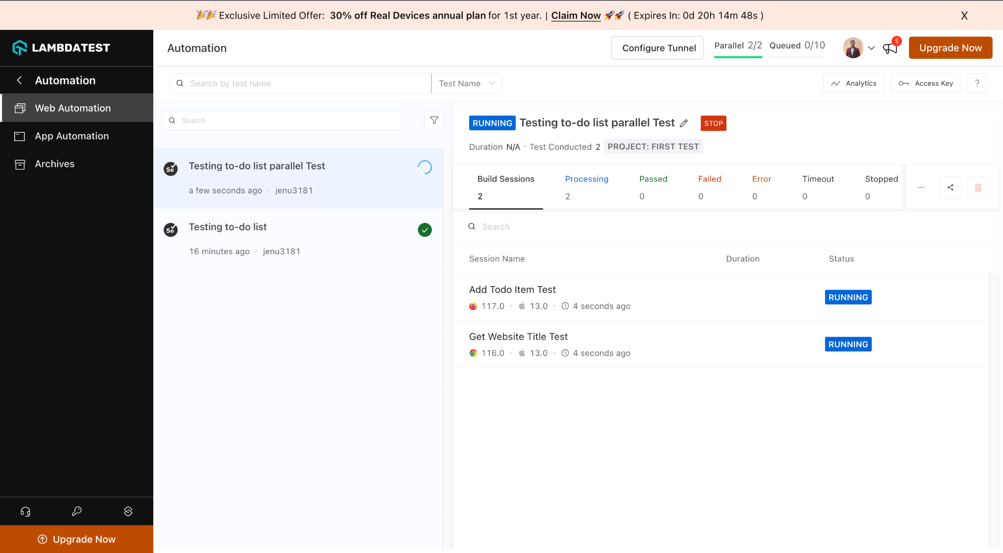
Task: Select the Testing to-do list build
Action: 298,239
